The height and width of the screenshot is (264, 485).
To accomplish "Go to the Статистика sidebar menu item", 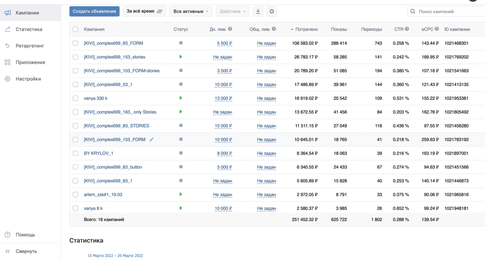I will (30, 30).
